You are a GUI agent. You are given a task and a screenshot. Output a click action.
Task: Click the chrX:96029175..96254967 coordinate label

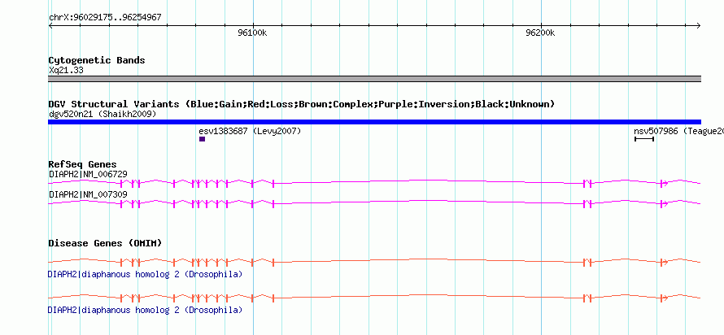(105, 18)
